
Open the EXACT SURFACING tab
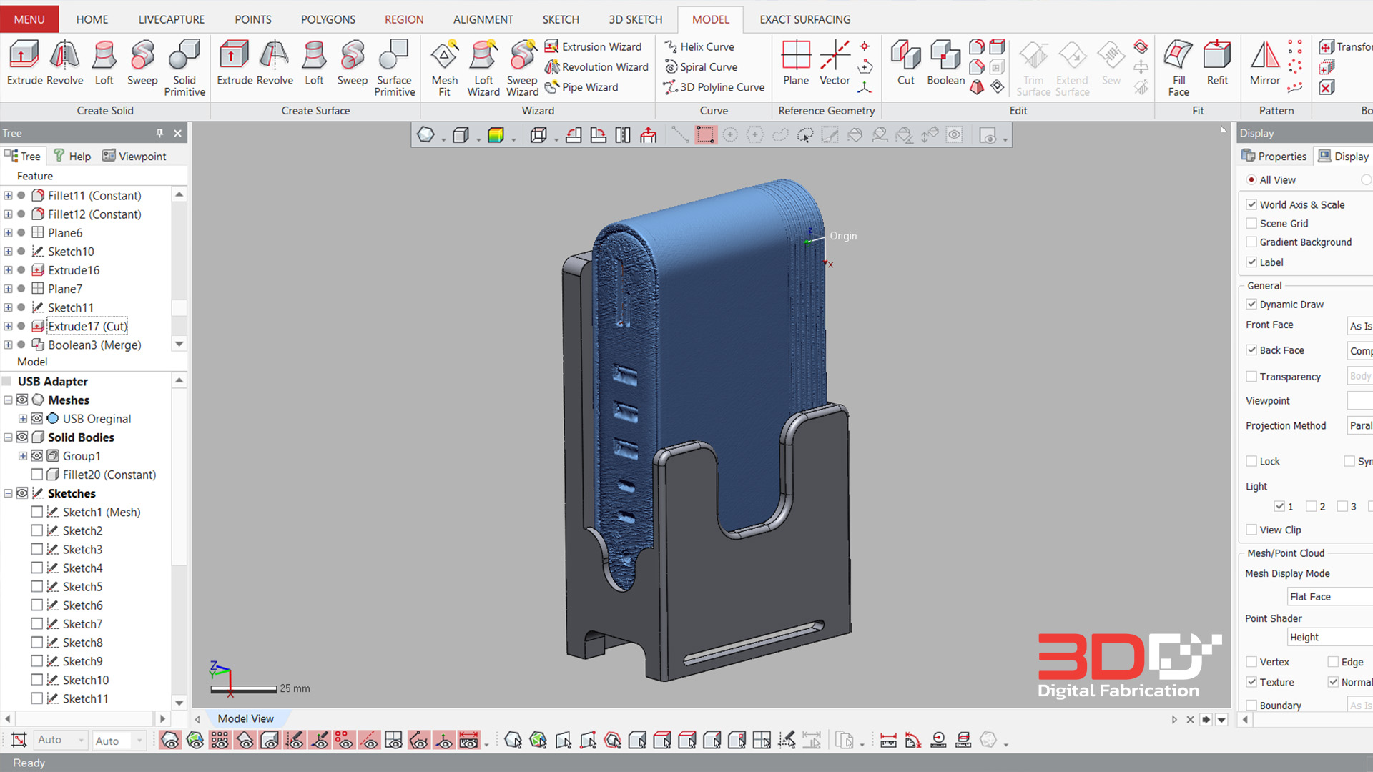[x=804, y=19]
